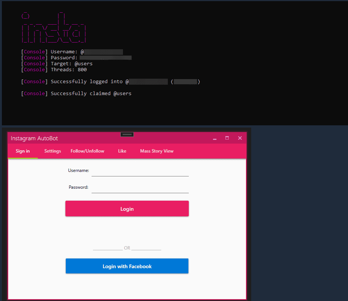Maximize the Instagram AutoBot window

pyautogui.click(x=227, y=138)
